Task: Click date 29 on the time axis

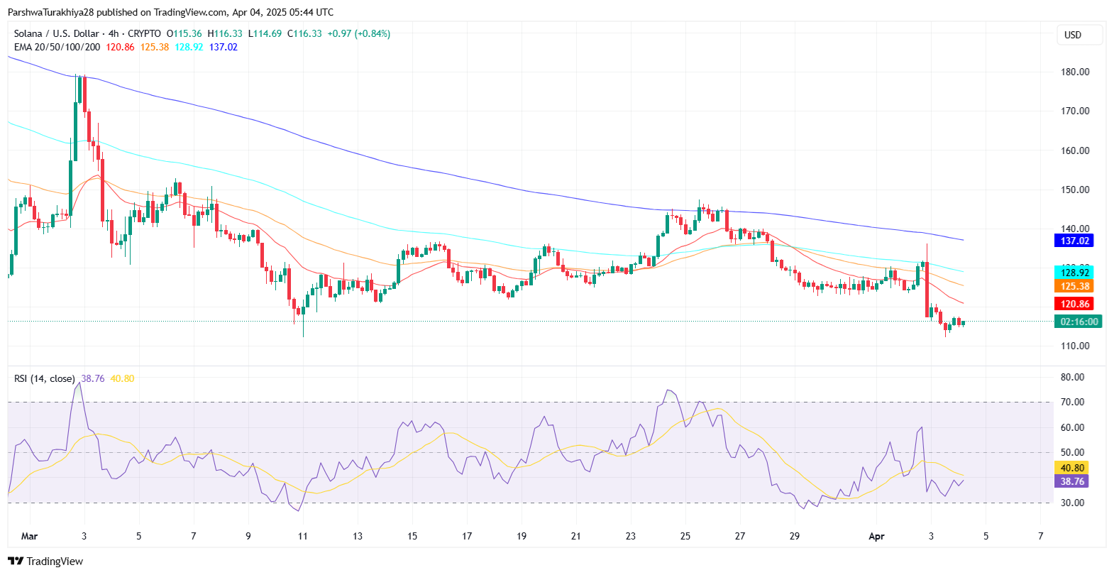Action: (x=795, y=536)
